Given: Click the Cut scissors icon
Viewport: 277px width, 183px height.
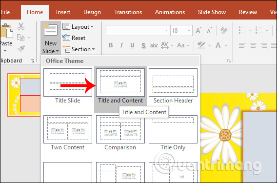Looking at the screenshot, I should [21, 26].
